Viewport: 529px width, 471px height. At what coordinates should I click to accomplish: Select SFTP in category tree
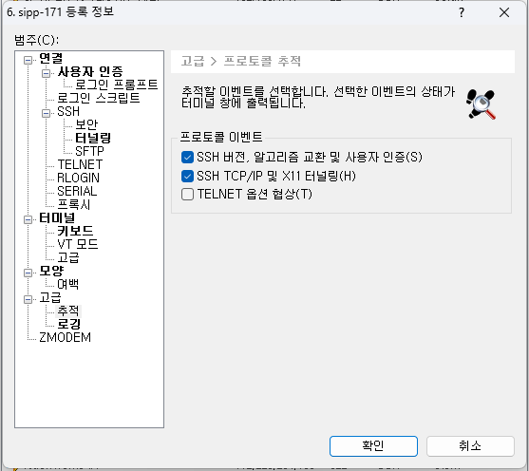tap(89, 151)
